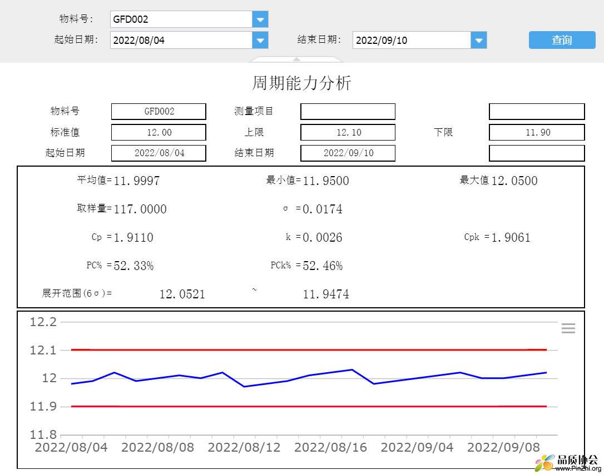The width and height of the screenshot is (604, 475).
Task: Click the 取样量 117.0000 value
Action: coord(140,209)
